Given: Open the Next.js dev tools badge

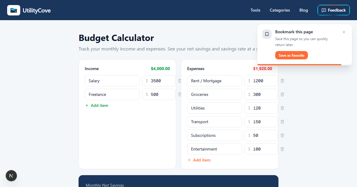Looking at the screenshot, I should (11, 176).
